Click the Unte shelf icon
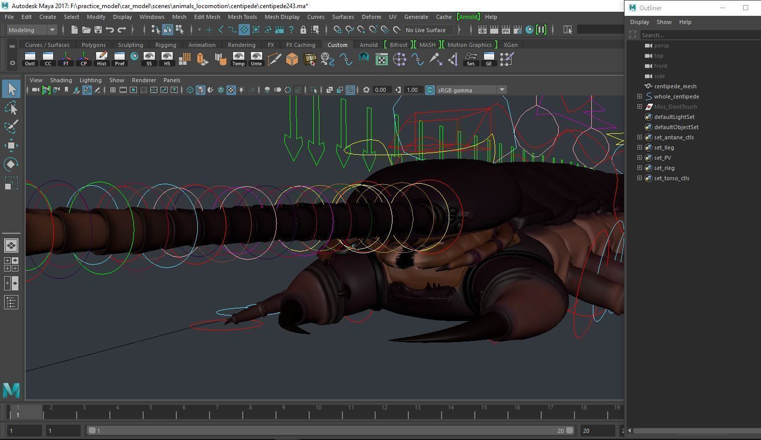 pos(256,59)
